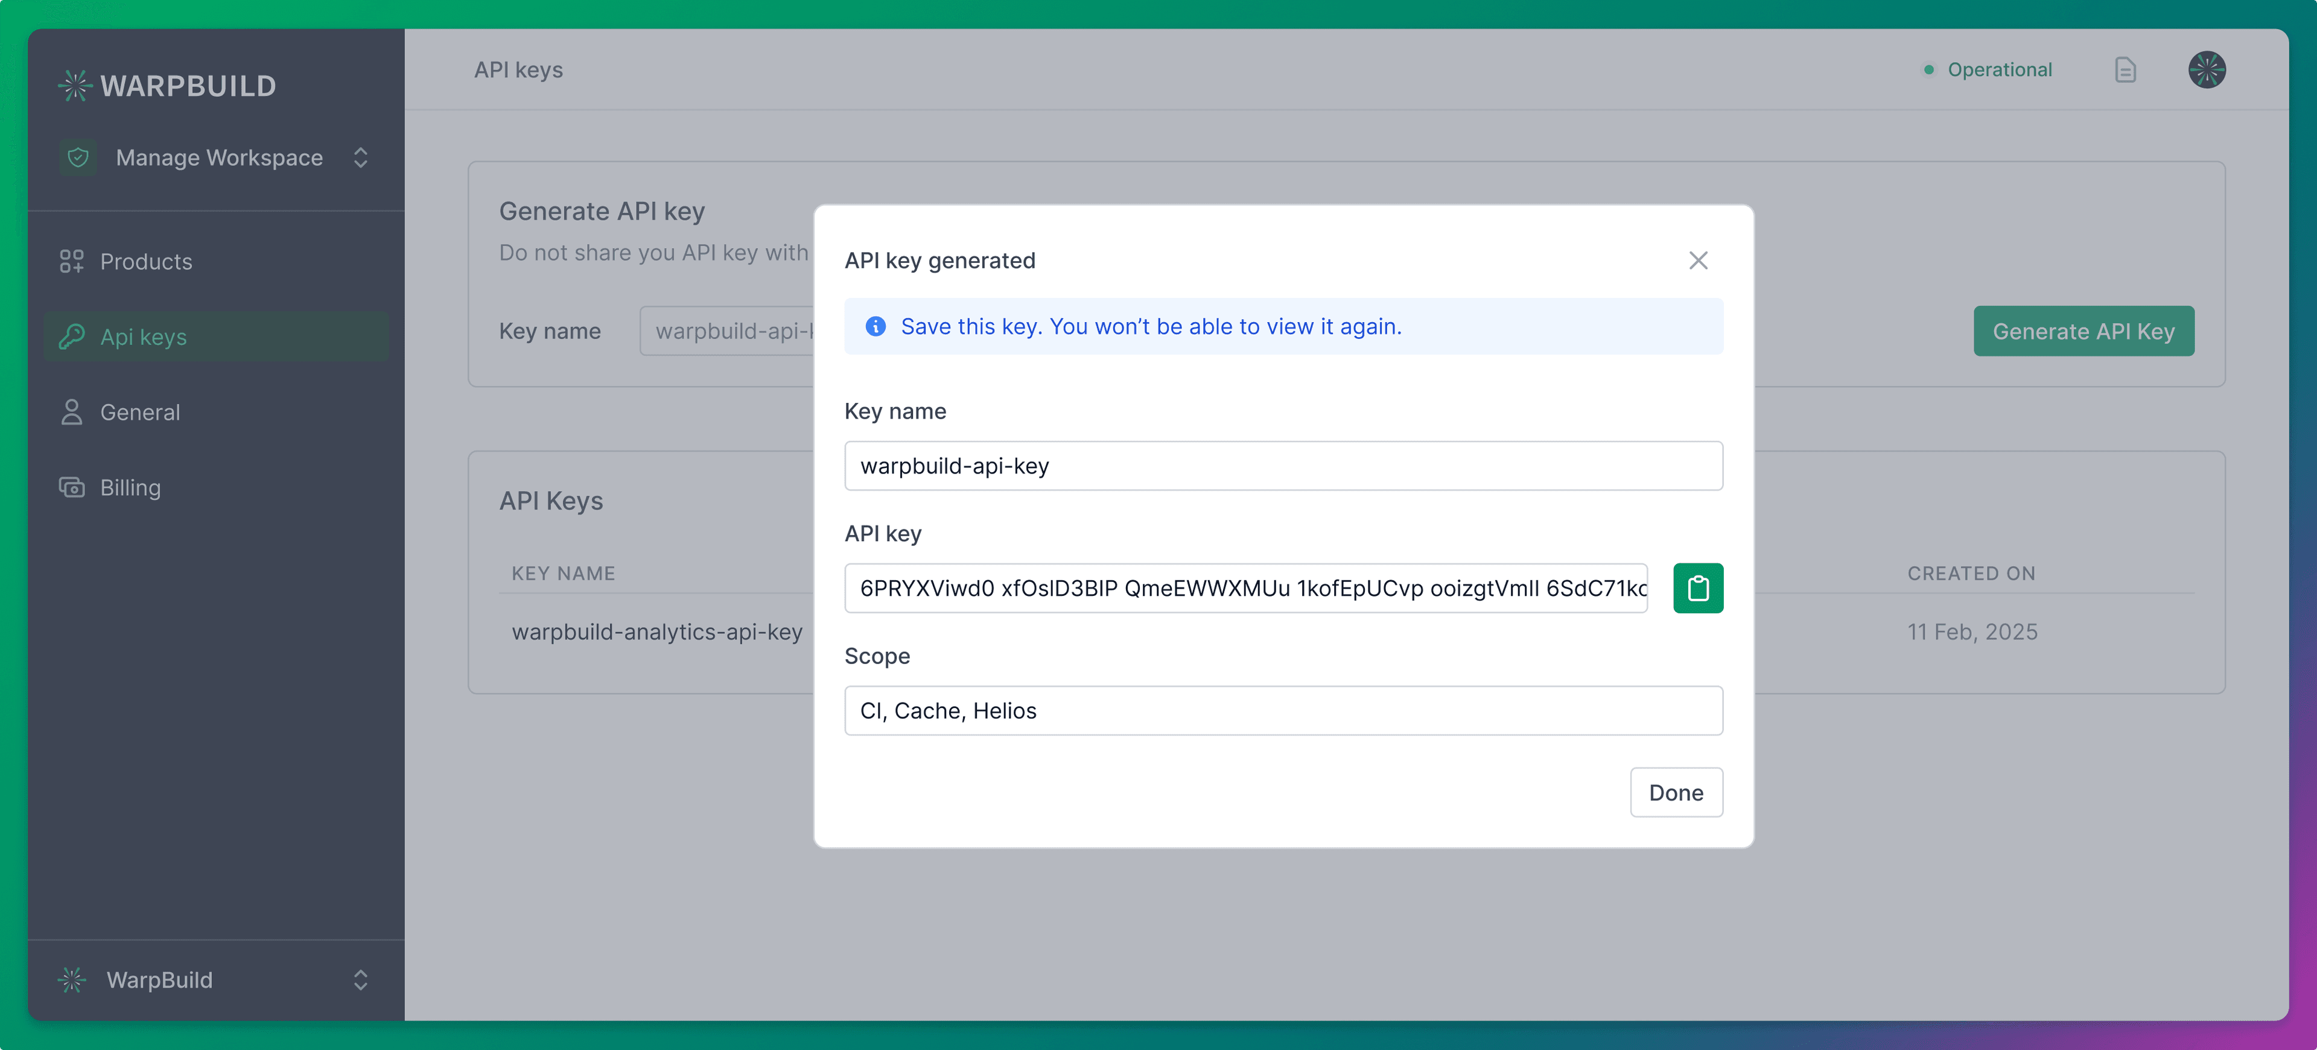2317x1050 pixels.
Task: Select the General person icon
Action: (72, 412)
